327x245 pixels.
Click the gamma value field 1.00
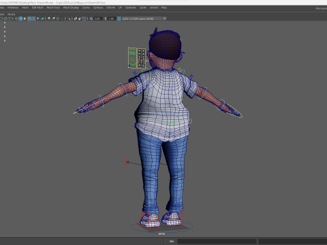[111, 18]
